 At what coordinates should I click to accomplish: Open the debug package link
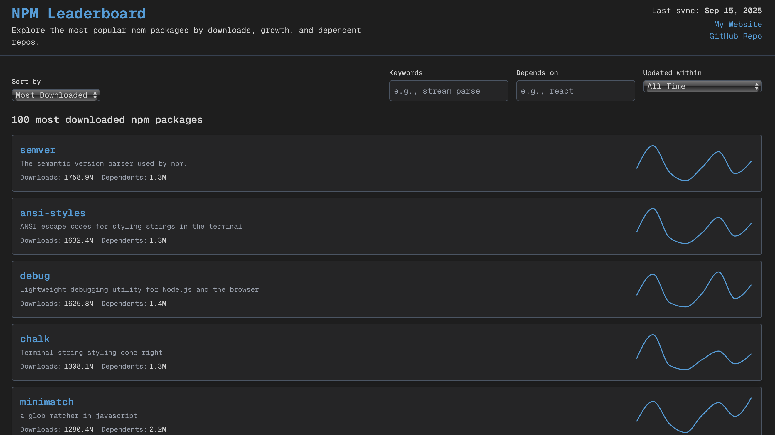point(35,276)
